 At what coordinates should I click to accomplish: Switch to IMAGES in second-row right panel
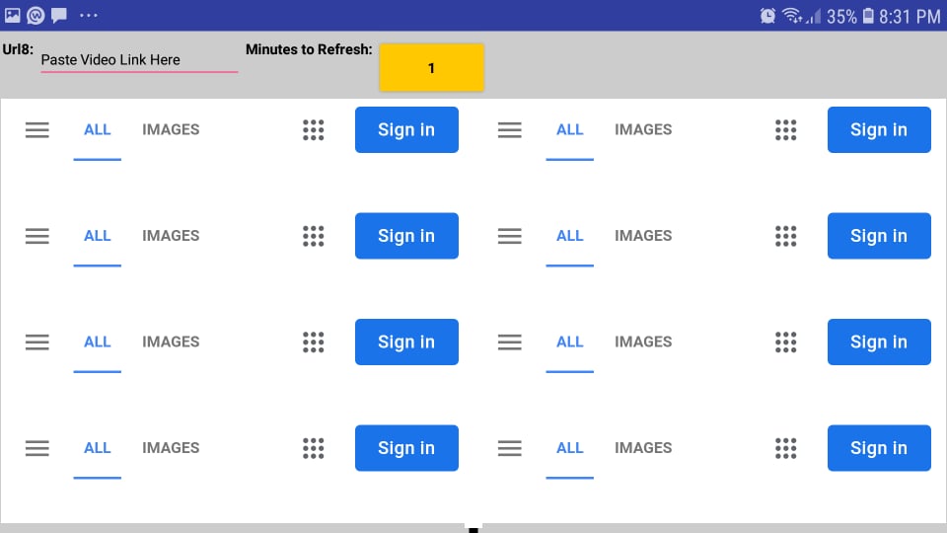(643, 236)
